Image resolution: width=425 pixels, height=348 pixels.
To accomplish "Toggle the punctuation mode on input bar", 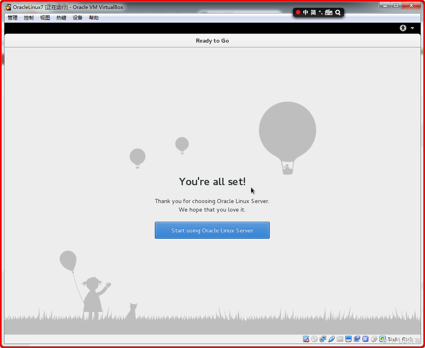I will coord(320,12).
